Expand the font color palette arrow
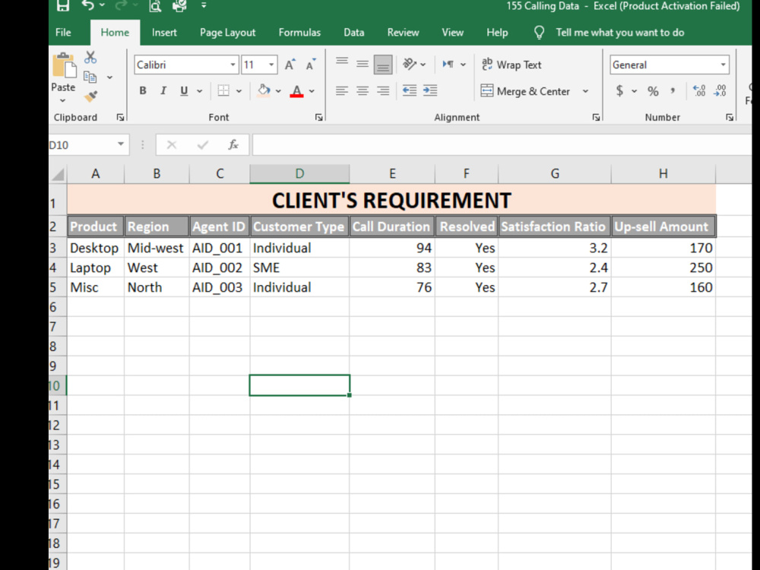The height and width of the screenshot is (570, 760). click(x=312, y=91)
